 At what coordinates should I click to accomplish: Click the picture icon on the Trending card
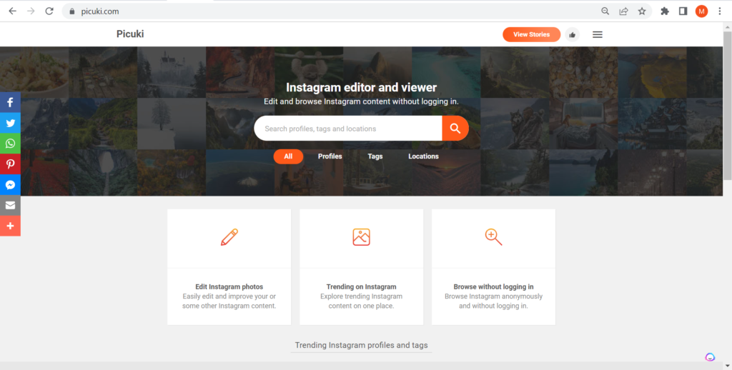pyautogui.click(x=361, y=237)
